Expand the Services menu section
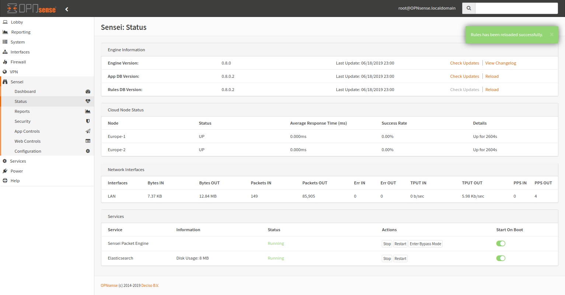The height and width of the screenshot is (295, 565). (x=17, y=161)
